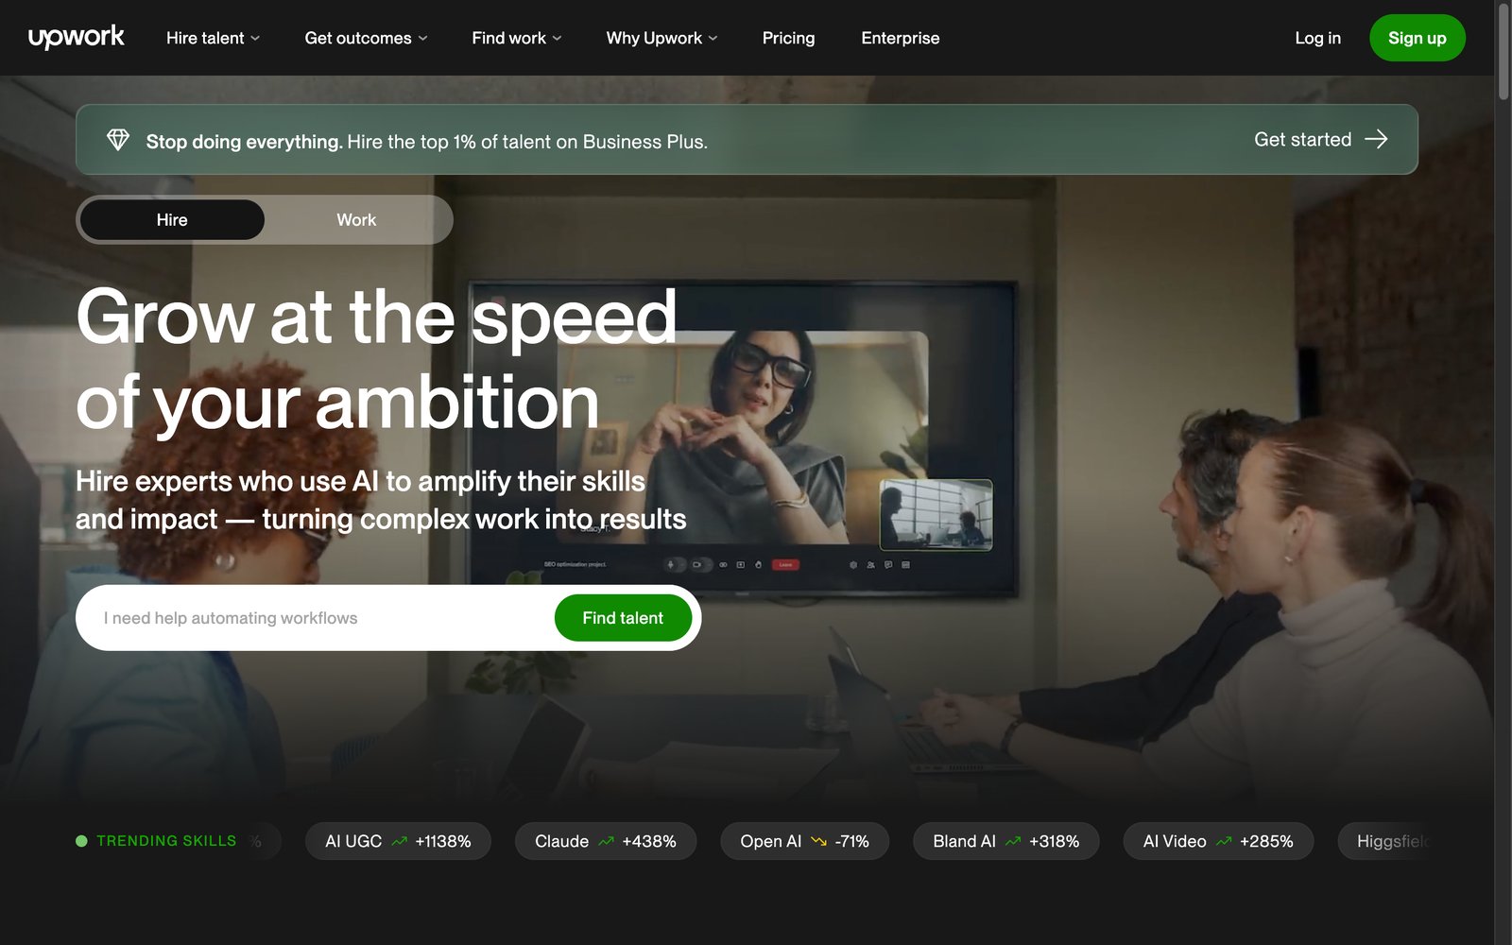This screenshot has height=945, width=1512.
Task: Click the +1138% value on AI UGC
Action: (x=443, y=841)
